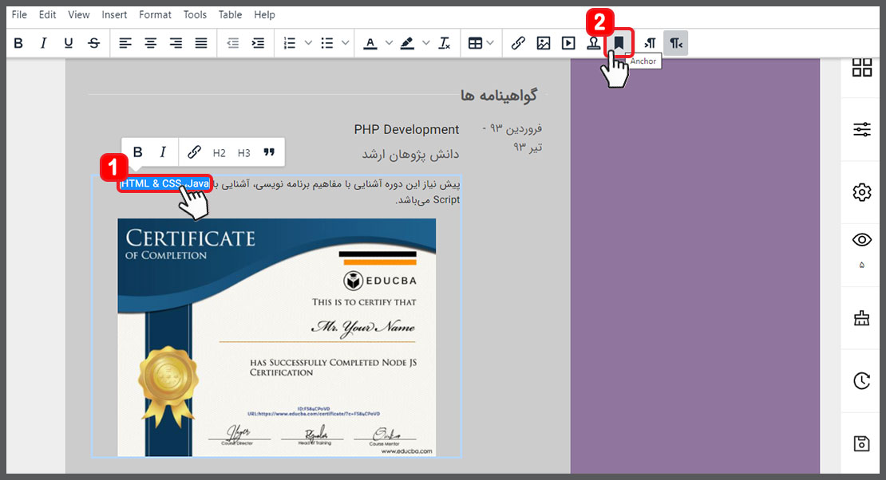
Task: Apply blockquote from floating toolbar
Action: tap(269, 152)
